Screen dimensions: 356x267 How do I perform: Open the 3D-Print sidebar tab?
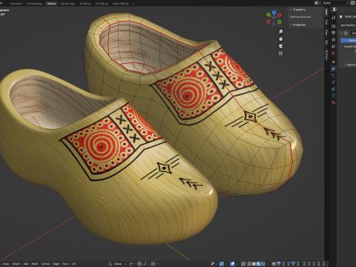pyautogui.click(x=326, y=54)
